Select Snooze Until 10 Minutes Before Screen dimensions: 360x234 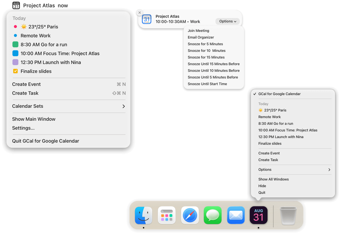point(214,71)
